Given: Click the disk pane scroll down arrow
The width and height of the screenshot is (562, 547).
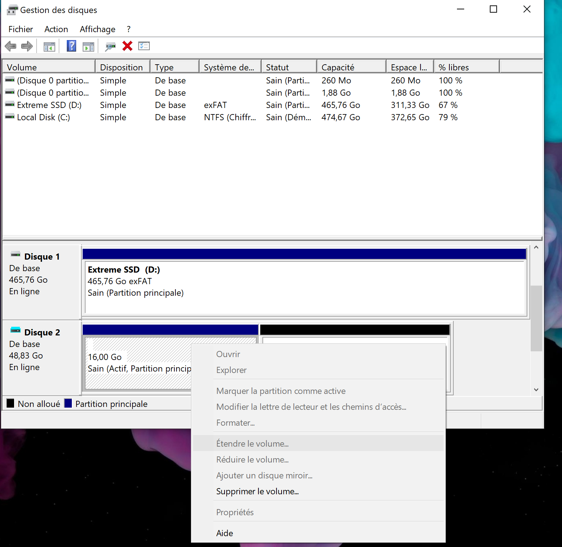Looking at the screenshot, I should 536,390.
